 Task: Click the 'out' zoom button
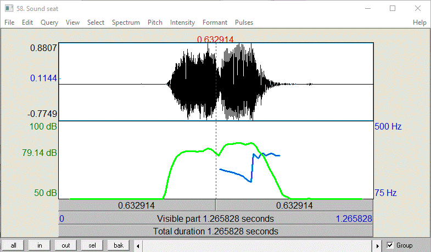pyautogui.click(x=66, y=245)
